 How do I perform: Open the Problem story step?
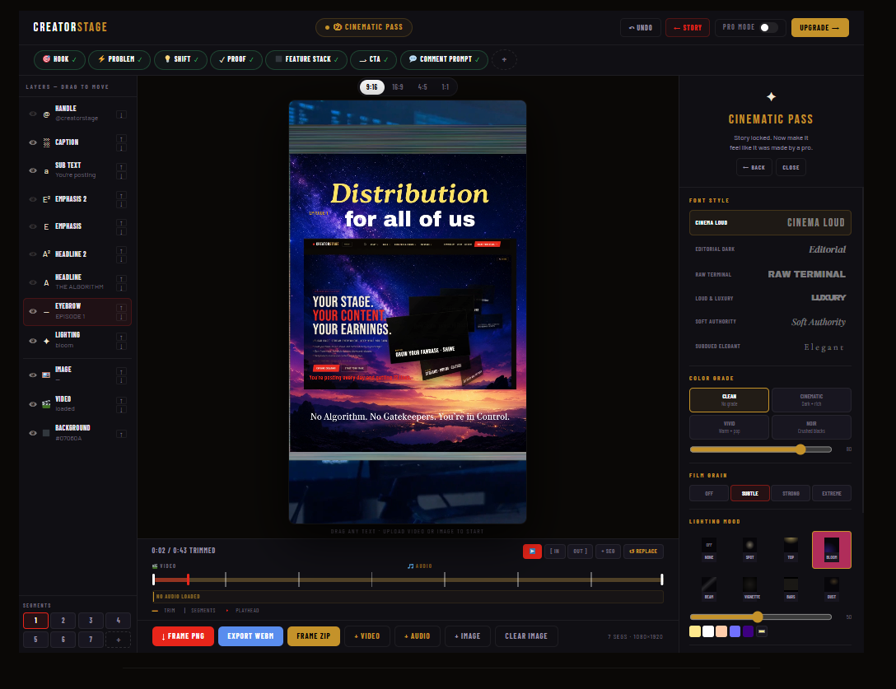click(x=119, y=59)
